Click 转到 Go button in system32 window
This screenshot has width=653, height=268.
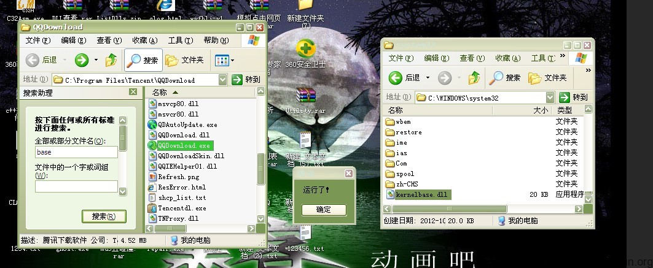coord(574,98)
